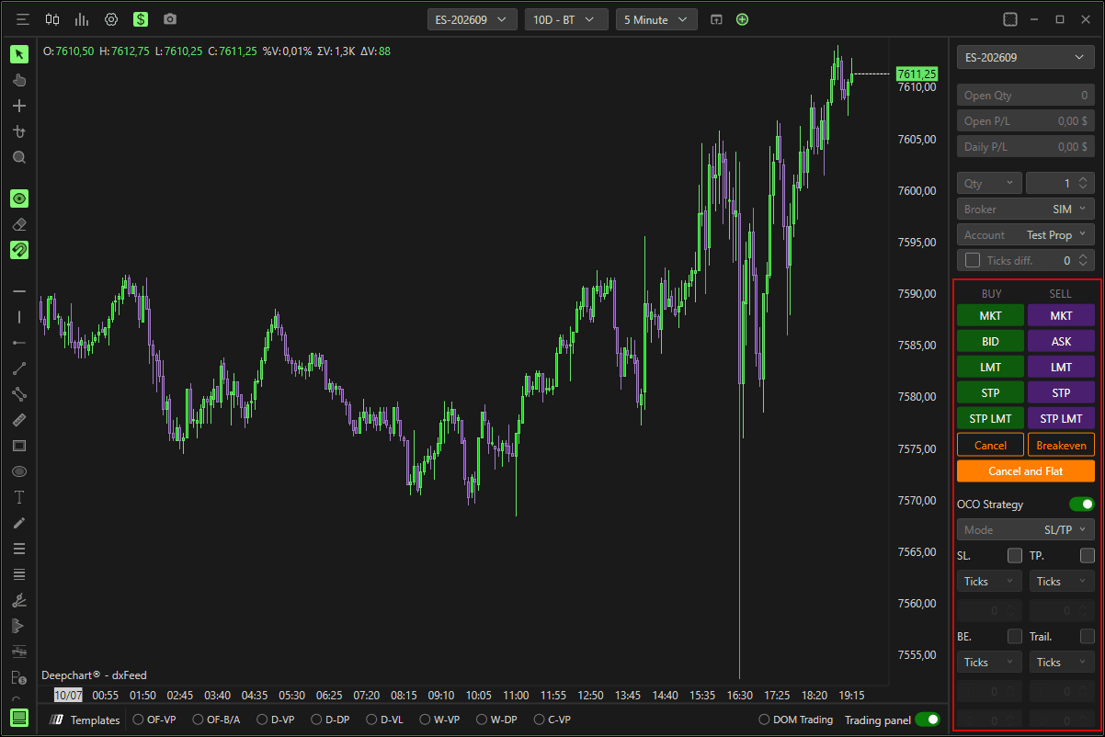Click the BID buy button

pos(990,341)
